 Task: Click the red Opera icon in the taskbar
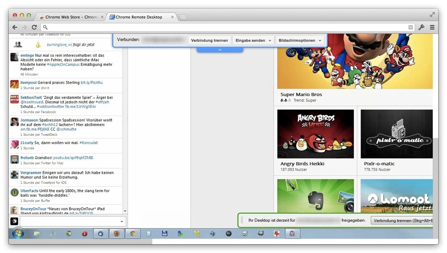[x=85, y=233]
